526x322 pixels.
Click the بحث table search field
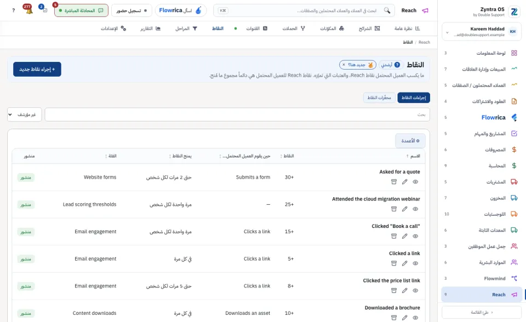point(237,114)
